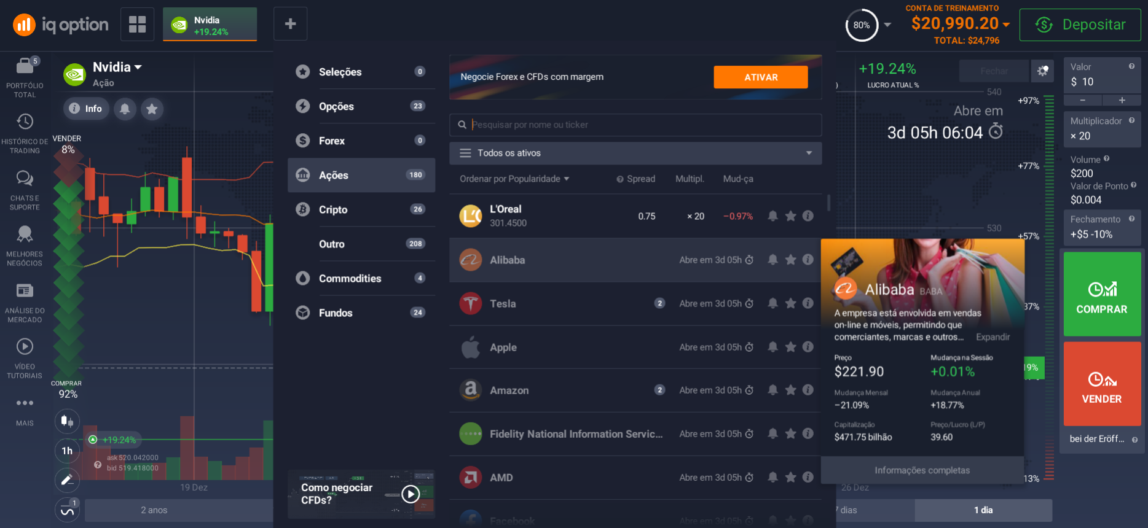The height and width of the screenshot is (528, 1148).
Task: Open Fechamento +$5 -10% settings
Action: 1102,227
